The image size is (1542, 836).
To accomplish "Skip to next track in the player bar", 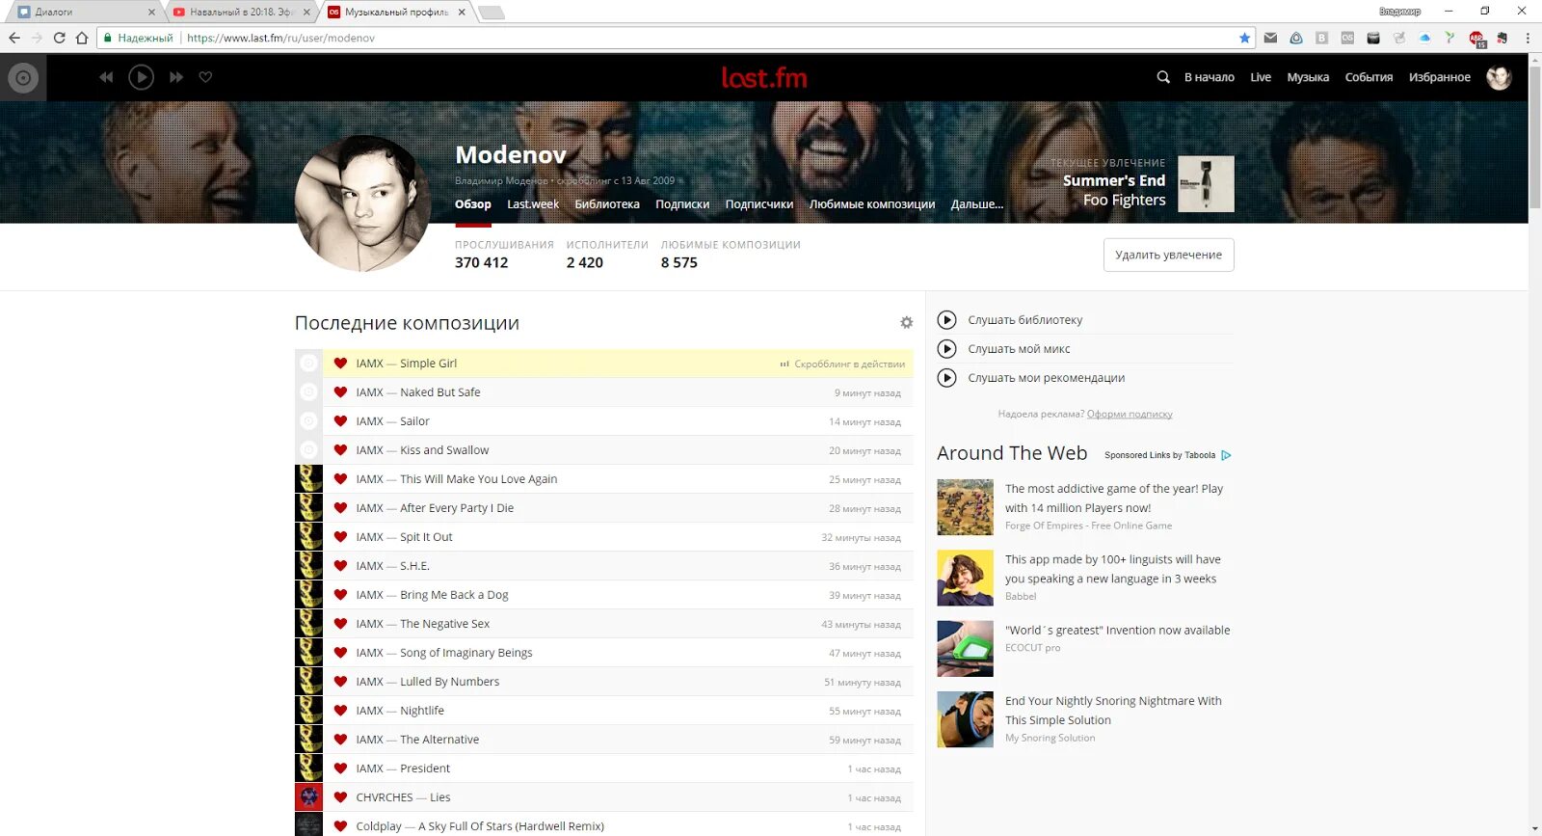I will (176, 77).
